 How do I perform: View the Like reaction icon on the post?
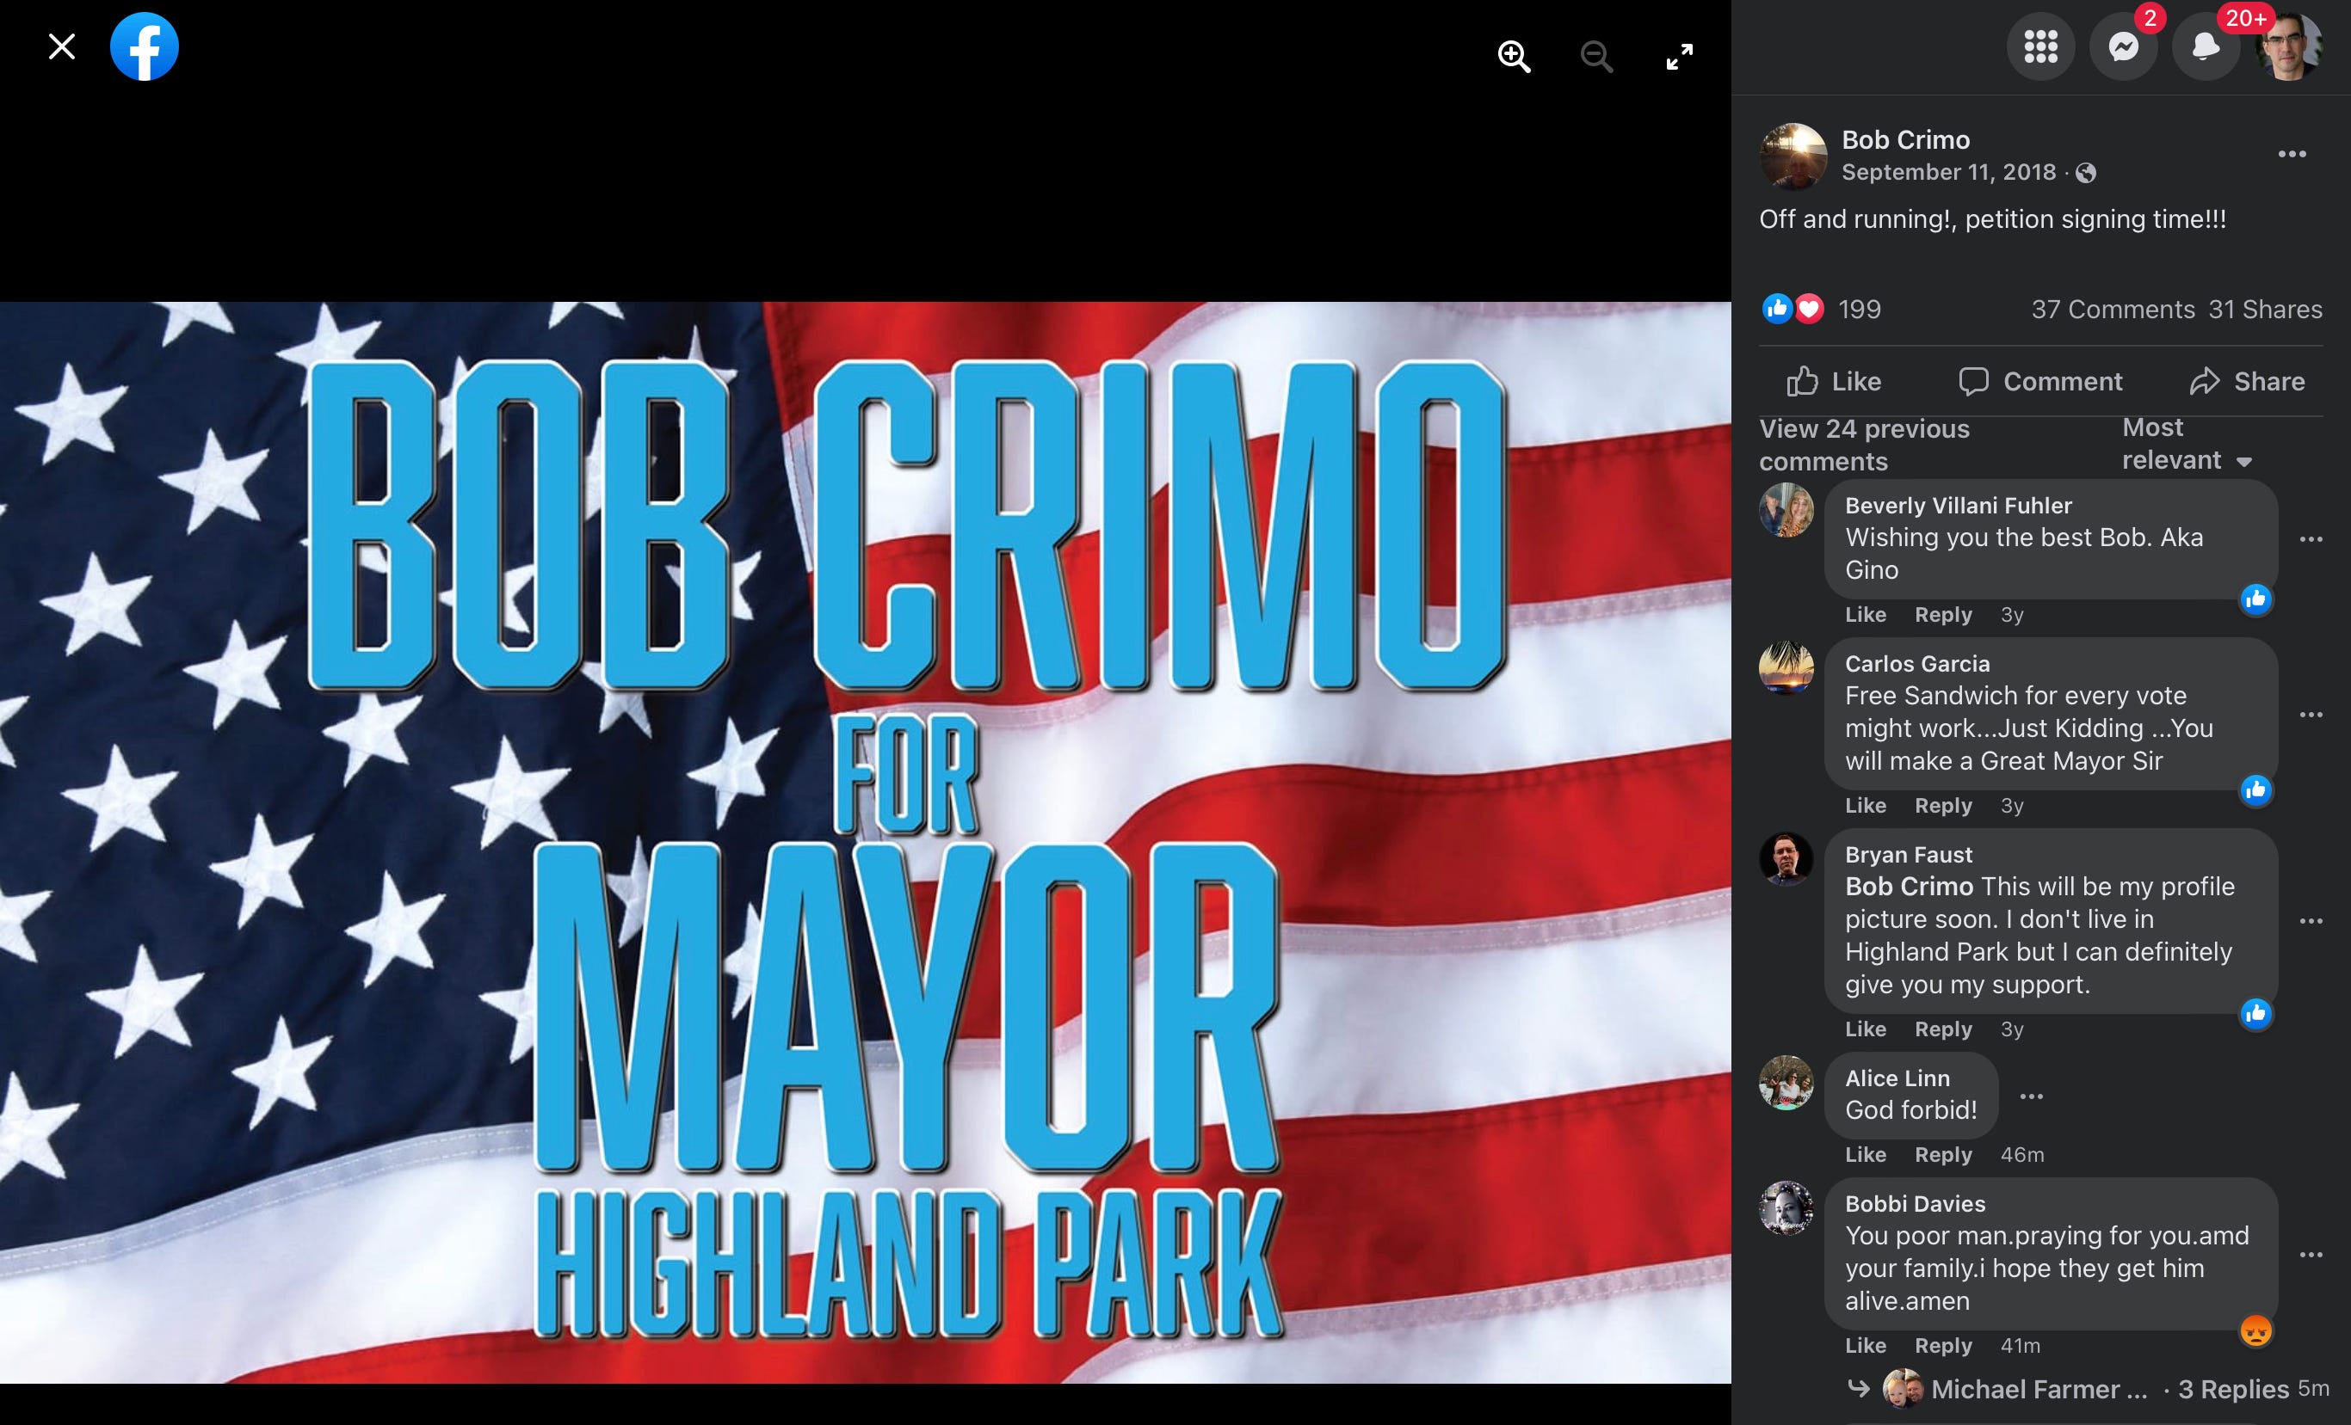point(1777,309)
